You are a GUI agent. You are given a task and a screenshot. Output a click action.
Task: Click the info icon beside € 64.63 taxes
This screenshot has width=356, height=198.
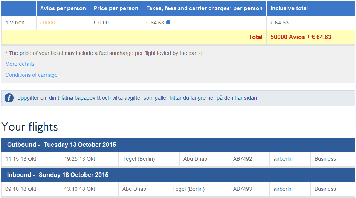pos(168,22)
